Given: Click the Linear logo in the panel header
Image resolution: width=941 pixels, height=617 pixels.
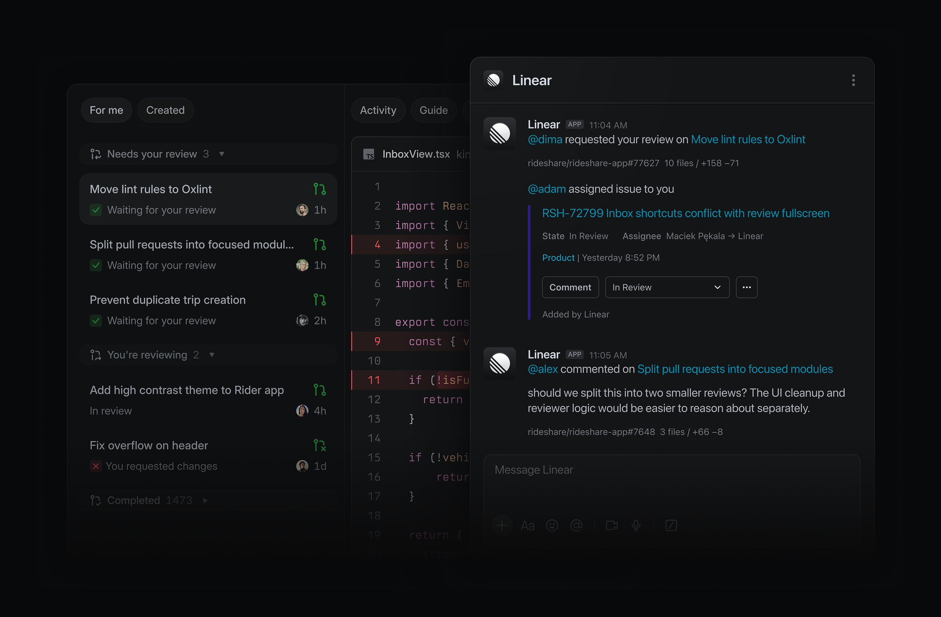Looking at the screenshot, I should pos(493,80).
